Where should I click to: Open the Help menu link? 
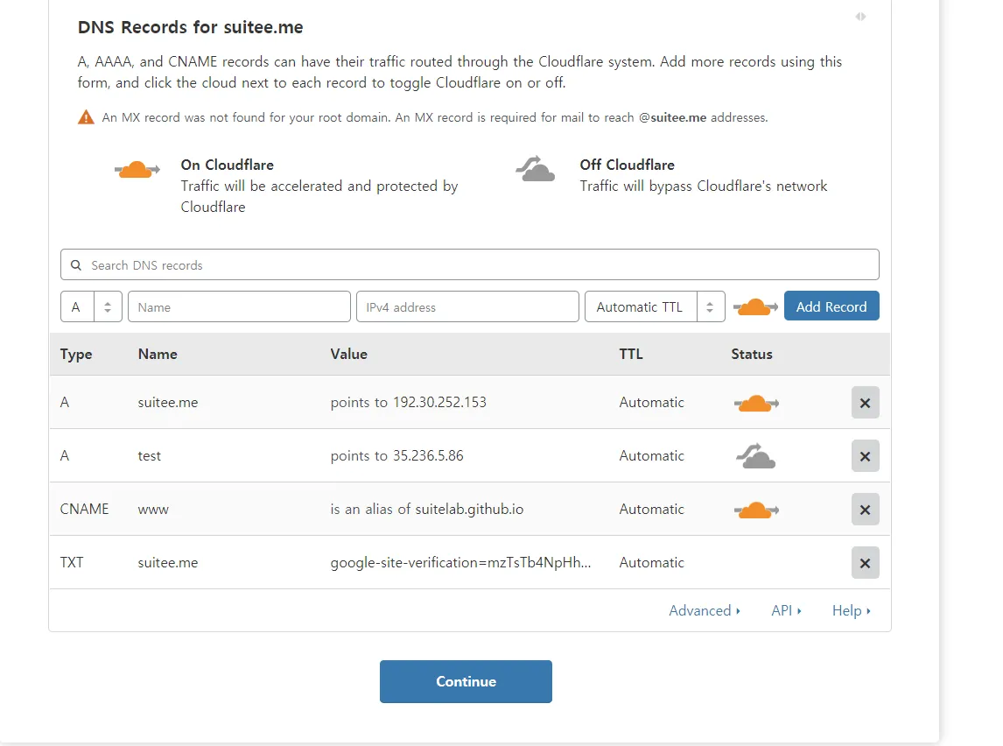click(x=851, y=611)
